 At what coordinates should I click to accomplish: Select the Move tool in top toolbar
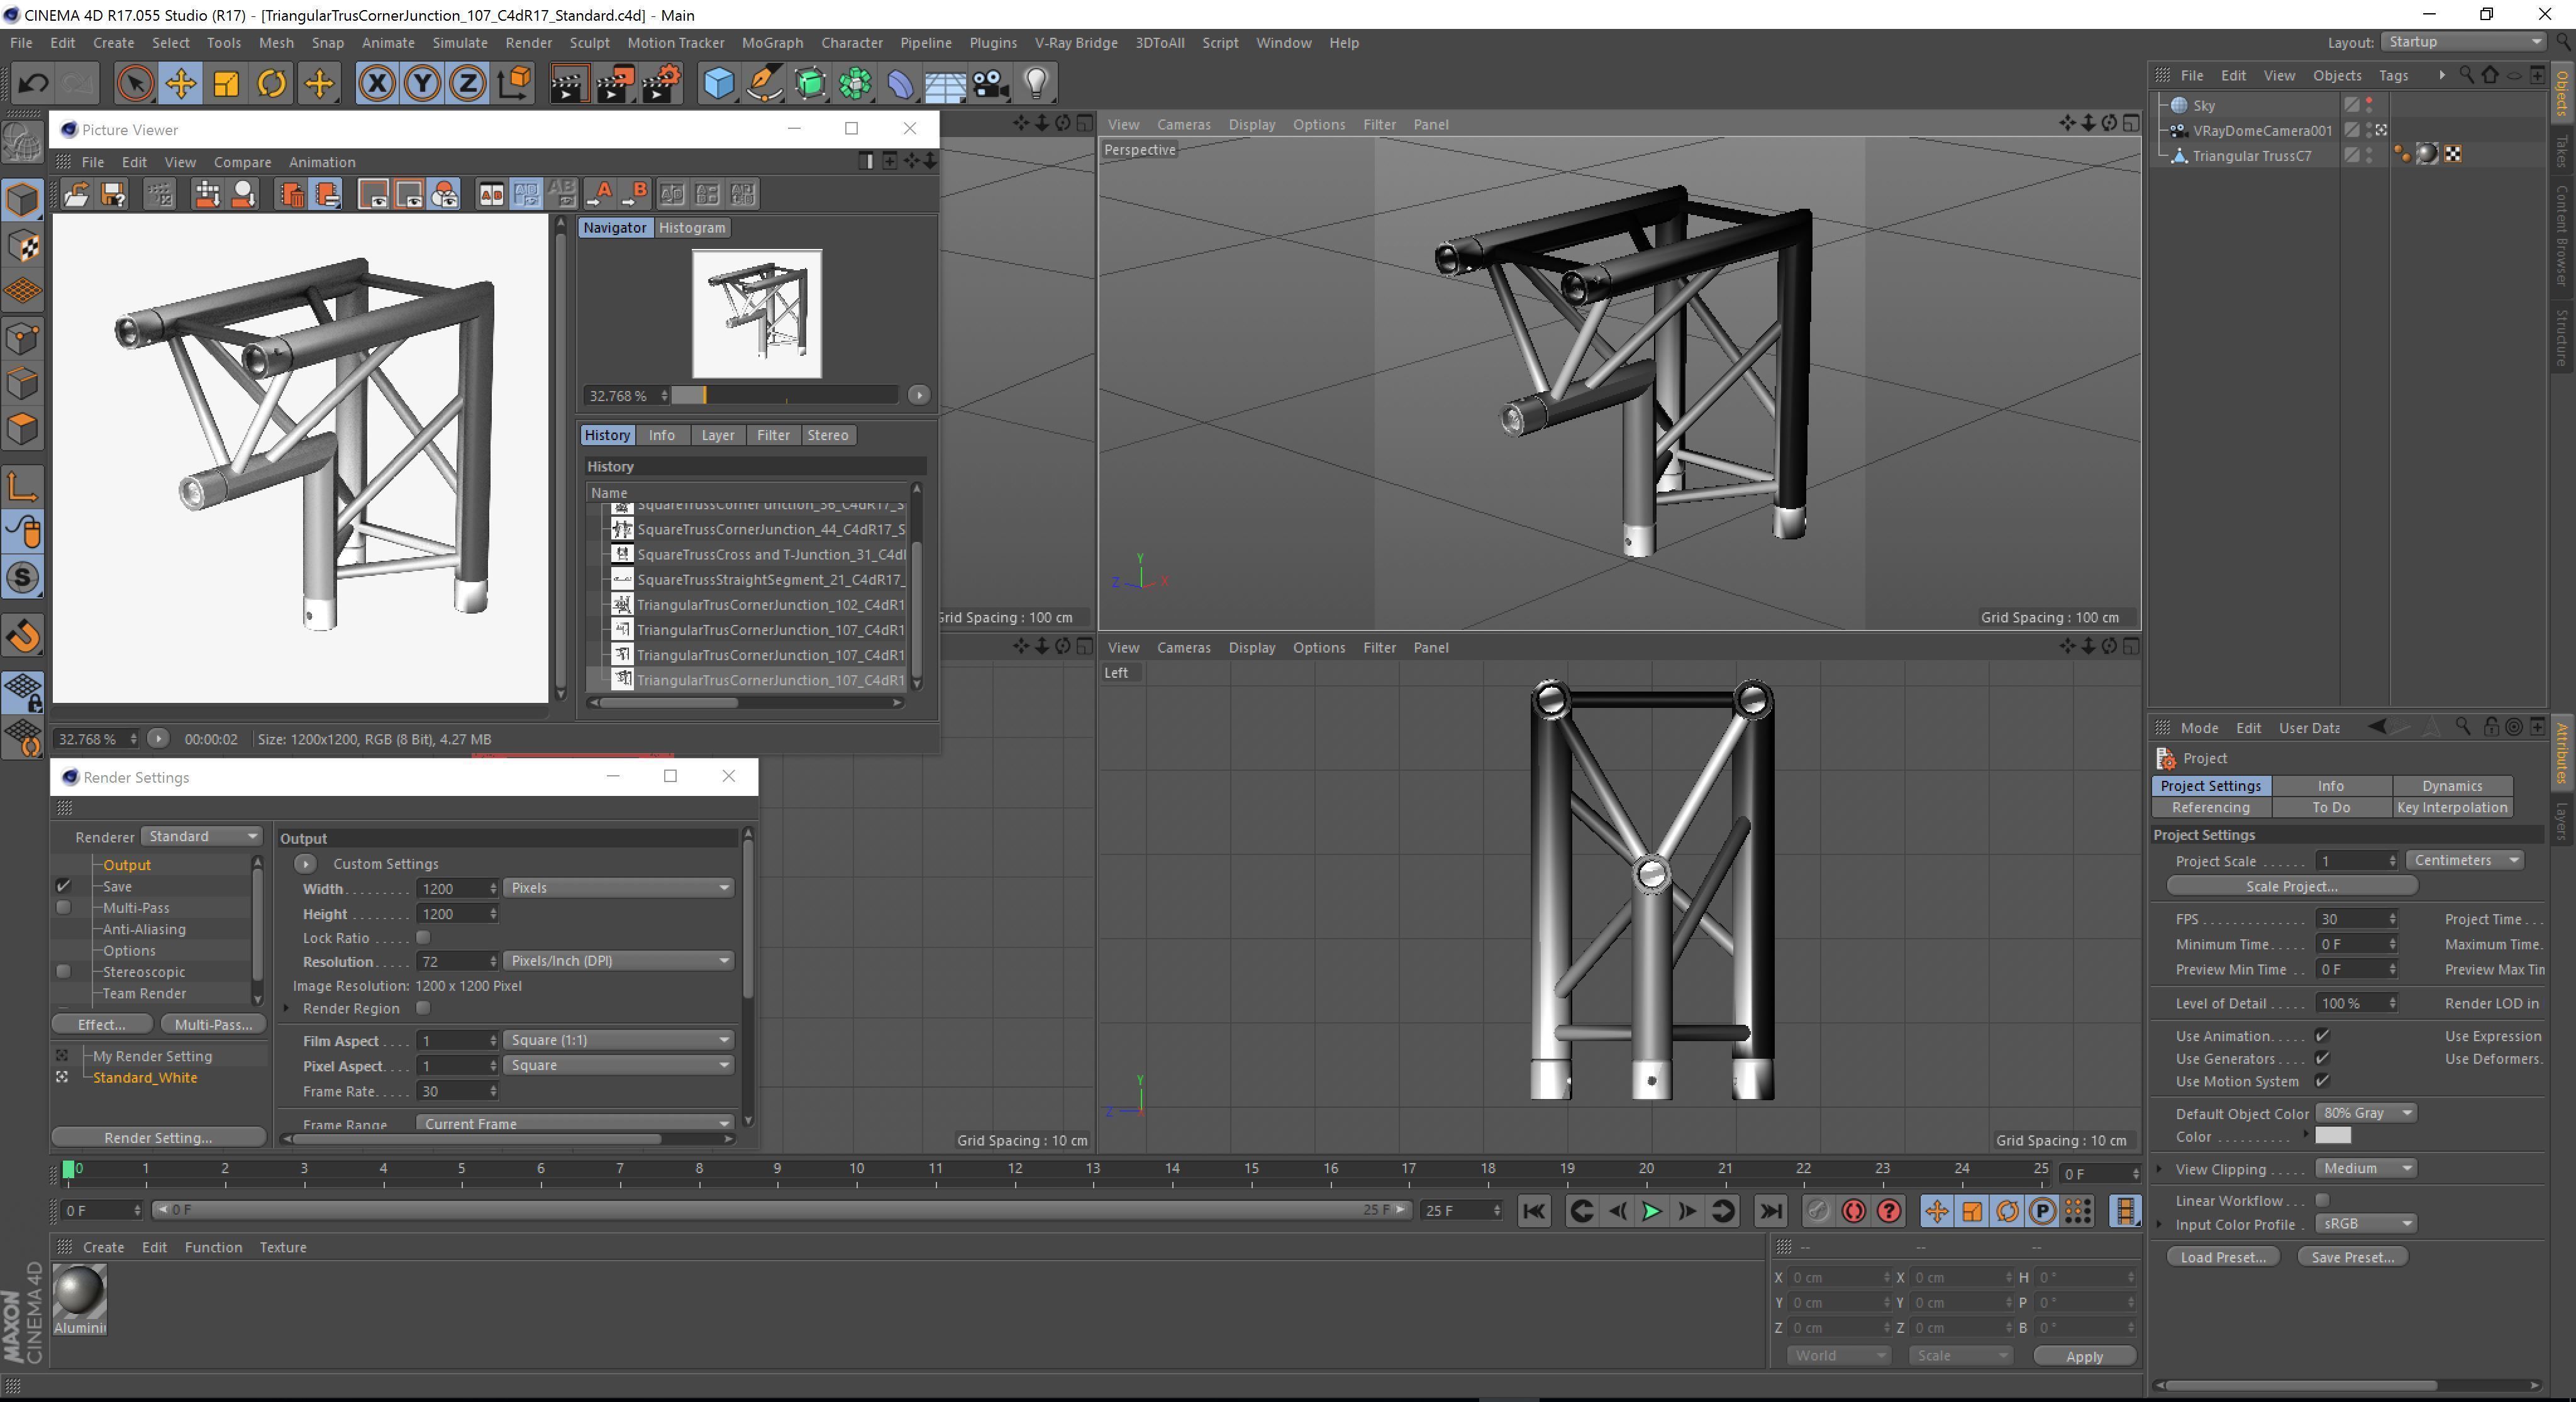click(181, 83)
